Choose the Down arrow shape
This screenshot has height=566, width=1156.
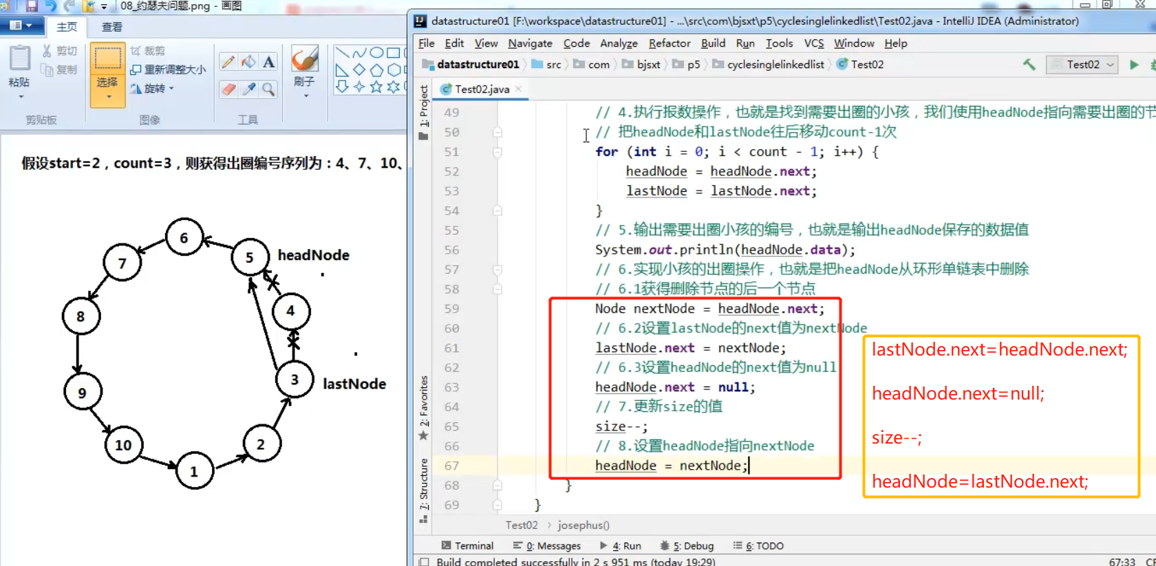tap(342, 87)
